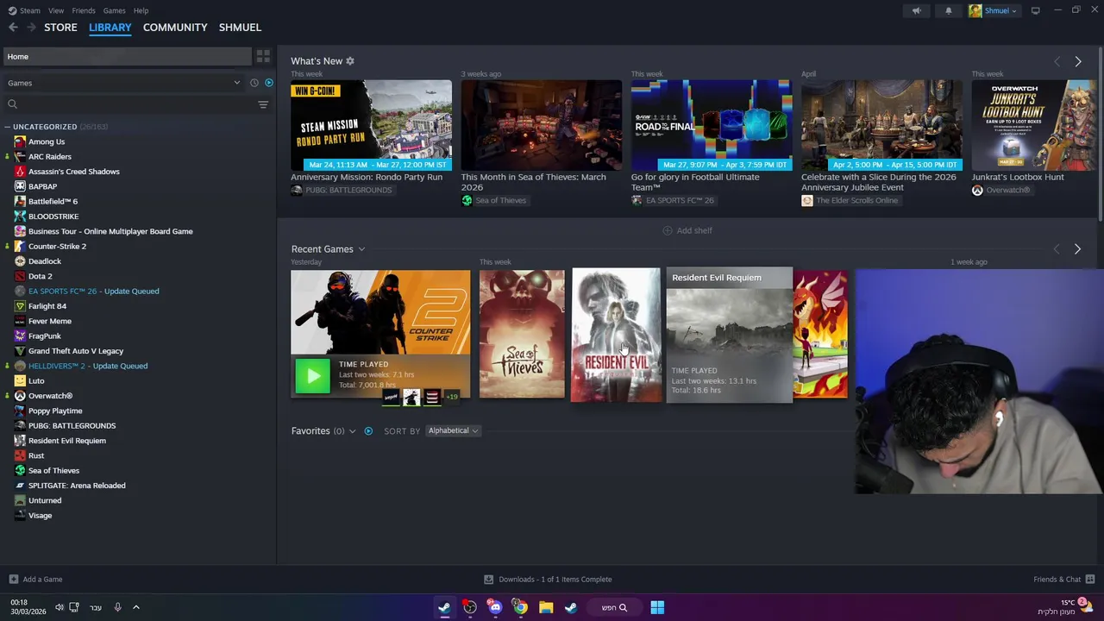Switch library to grid collections view
1104x621 pixels.
[263, 56]
